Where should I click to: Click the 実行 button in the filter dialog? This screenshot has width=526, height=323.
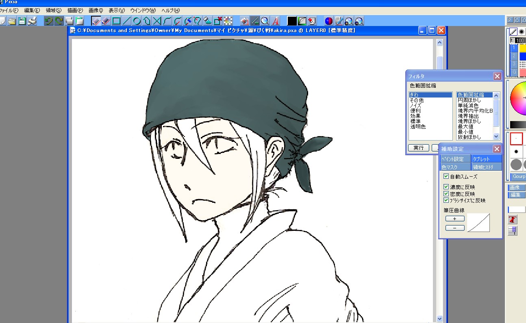click(x=419, y=148)
